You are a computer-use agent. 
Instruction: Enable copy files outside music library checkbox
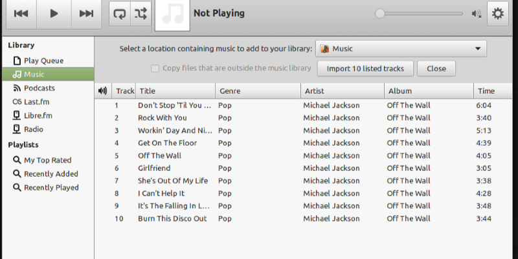coord(155,69)
